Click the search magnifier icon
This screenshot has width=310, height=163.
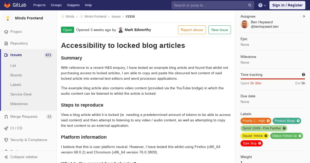coord(250,5)
